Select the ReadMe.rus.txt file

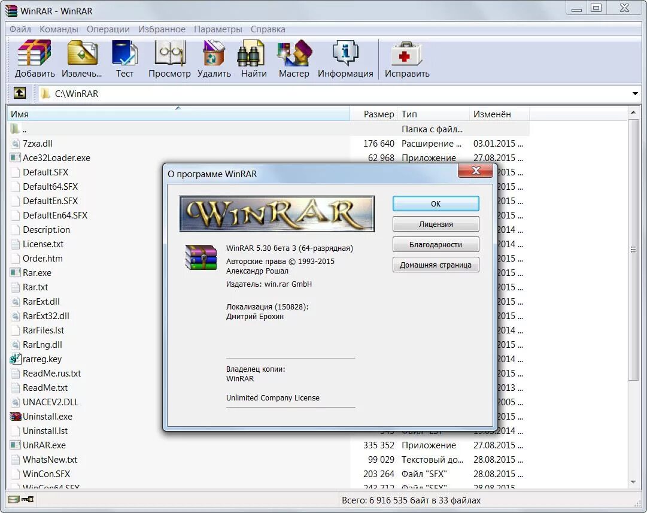[x=51, y=373]
